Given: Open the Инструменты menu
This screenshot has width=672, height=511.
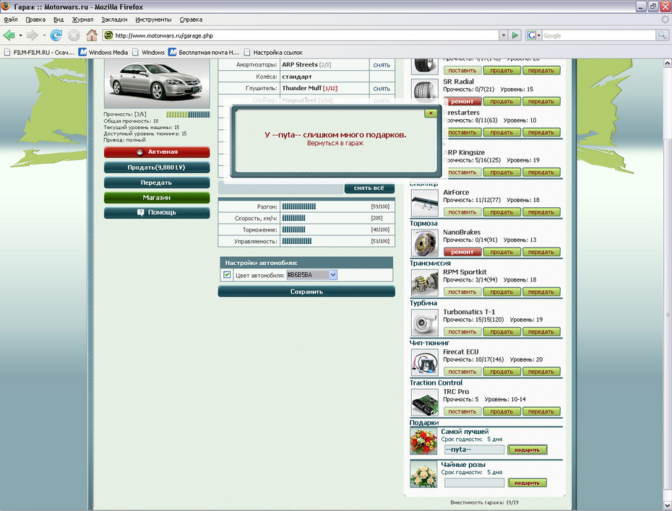Looking at the screenshot, I should pyautogui.click(x=152, y=19).
